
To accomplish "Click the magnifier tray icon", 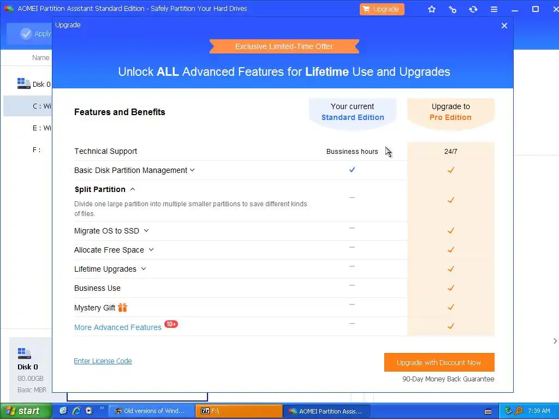I will tap(519, 411).
